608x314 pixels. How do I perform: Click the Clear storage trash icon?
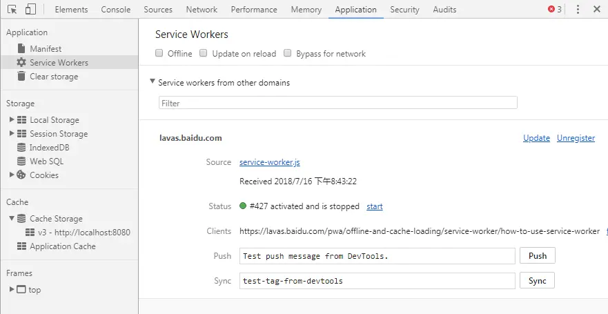21,77
